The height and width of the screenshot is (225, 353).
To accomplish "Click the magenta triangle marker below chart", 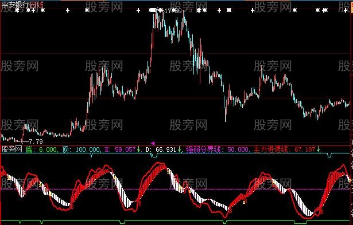I will tap(153, 143).
